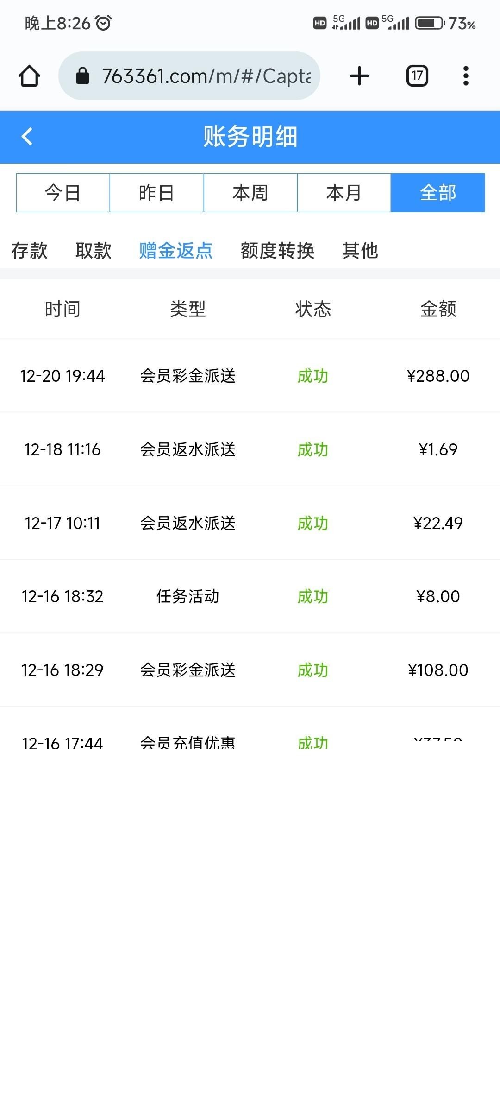Tap the alarm icon in status bar

click(103, 23)
